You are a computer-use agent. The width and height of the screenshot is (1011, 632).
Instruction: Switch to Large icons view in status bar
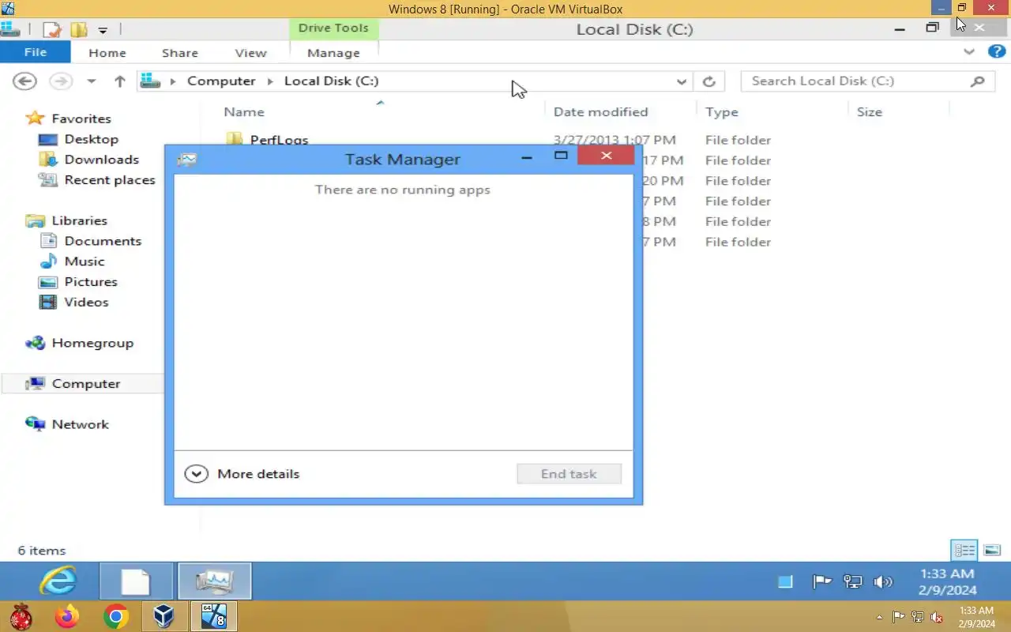click(x=993, y=550)
